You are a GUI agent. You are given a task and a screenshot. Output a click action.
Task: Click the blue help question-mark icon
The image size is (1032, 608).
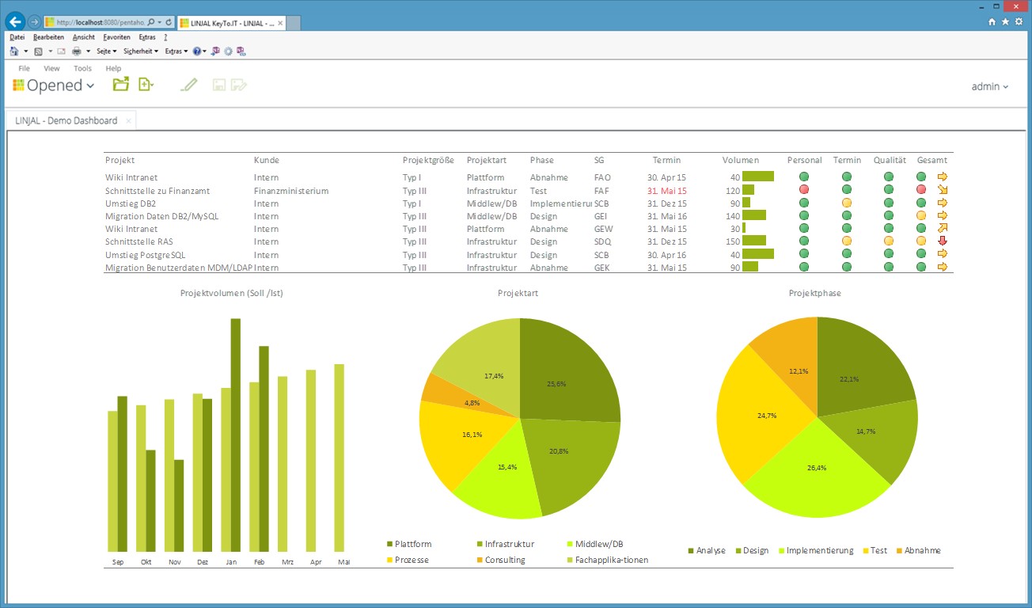tap(197, 51)
